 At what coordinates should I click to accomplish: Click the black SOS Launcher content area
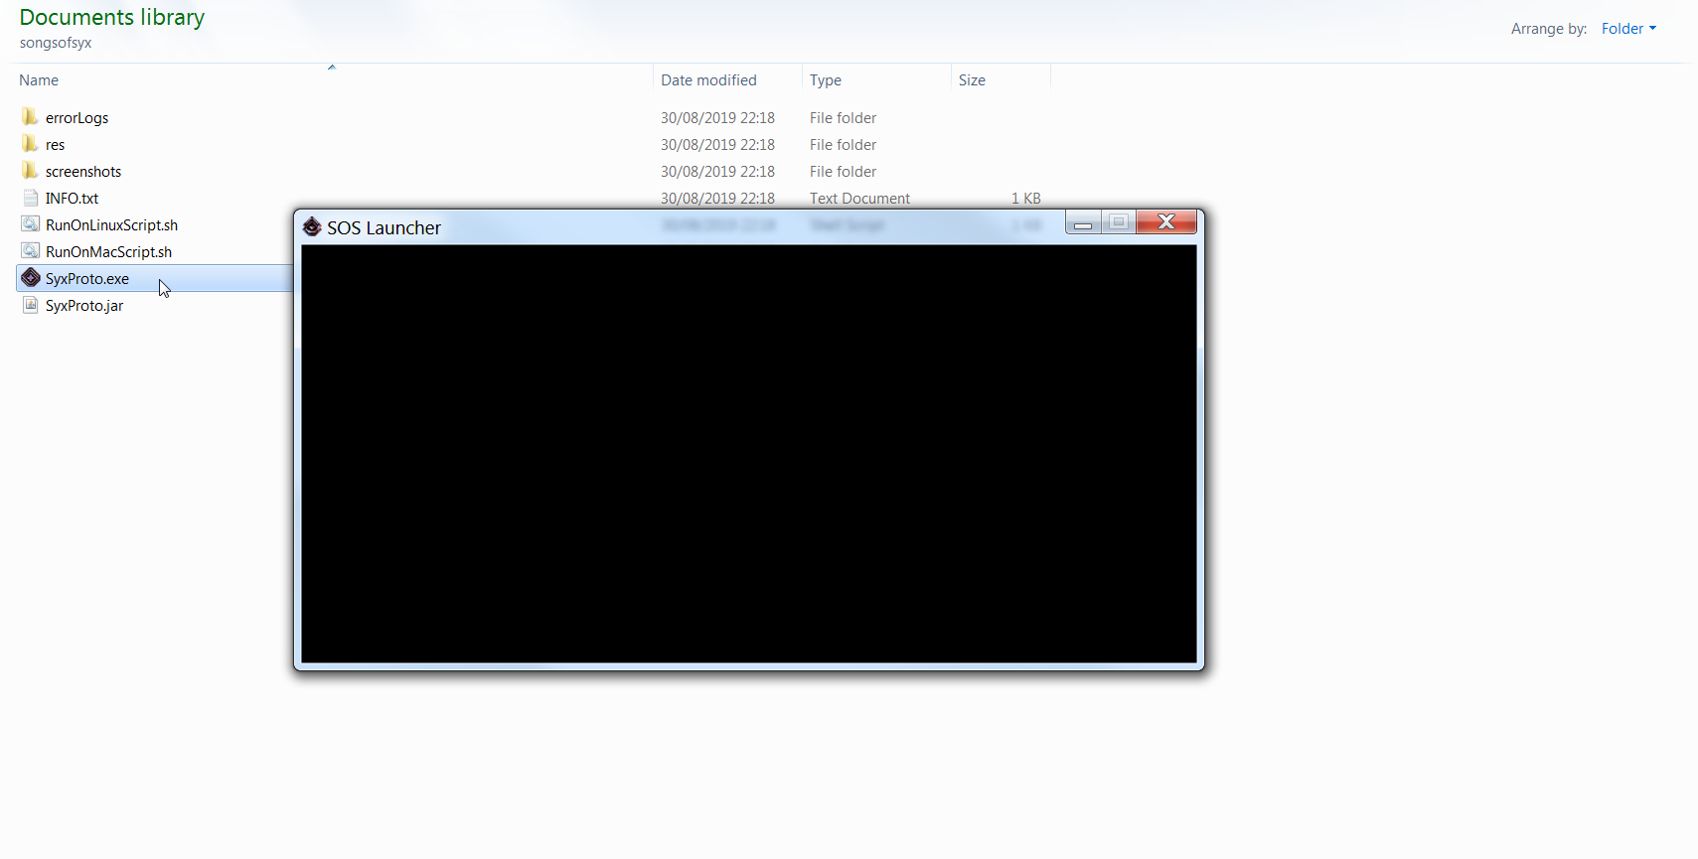[749, 454]
